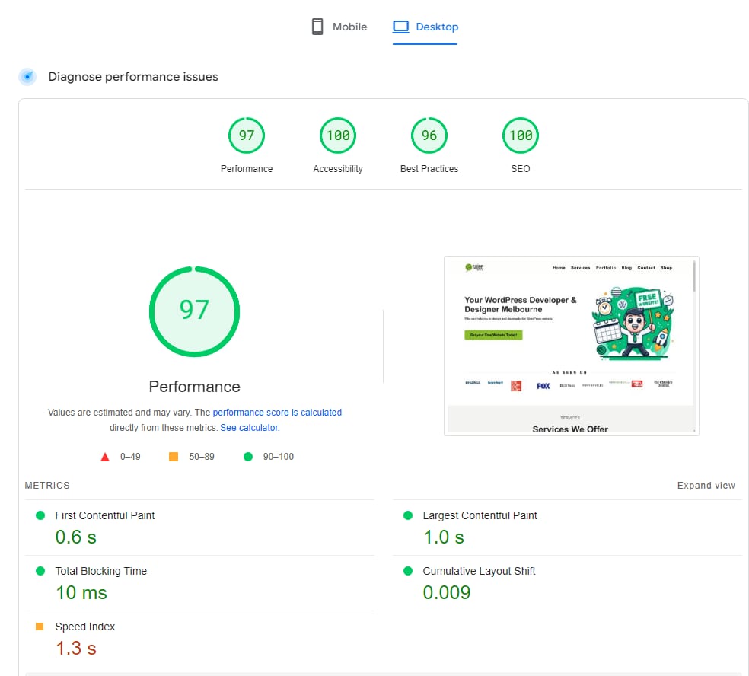Image resolution: width=749 pixels, height=676 pixels.
Task: Open the Accessibility 100 score gauge
Action: tap(338, 136)
